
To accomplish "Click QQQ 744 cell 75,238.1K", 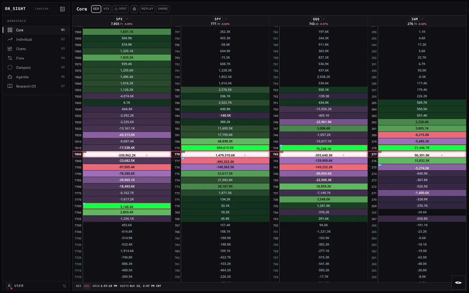I will pos(324,148).
